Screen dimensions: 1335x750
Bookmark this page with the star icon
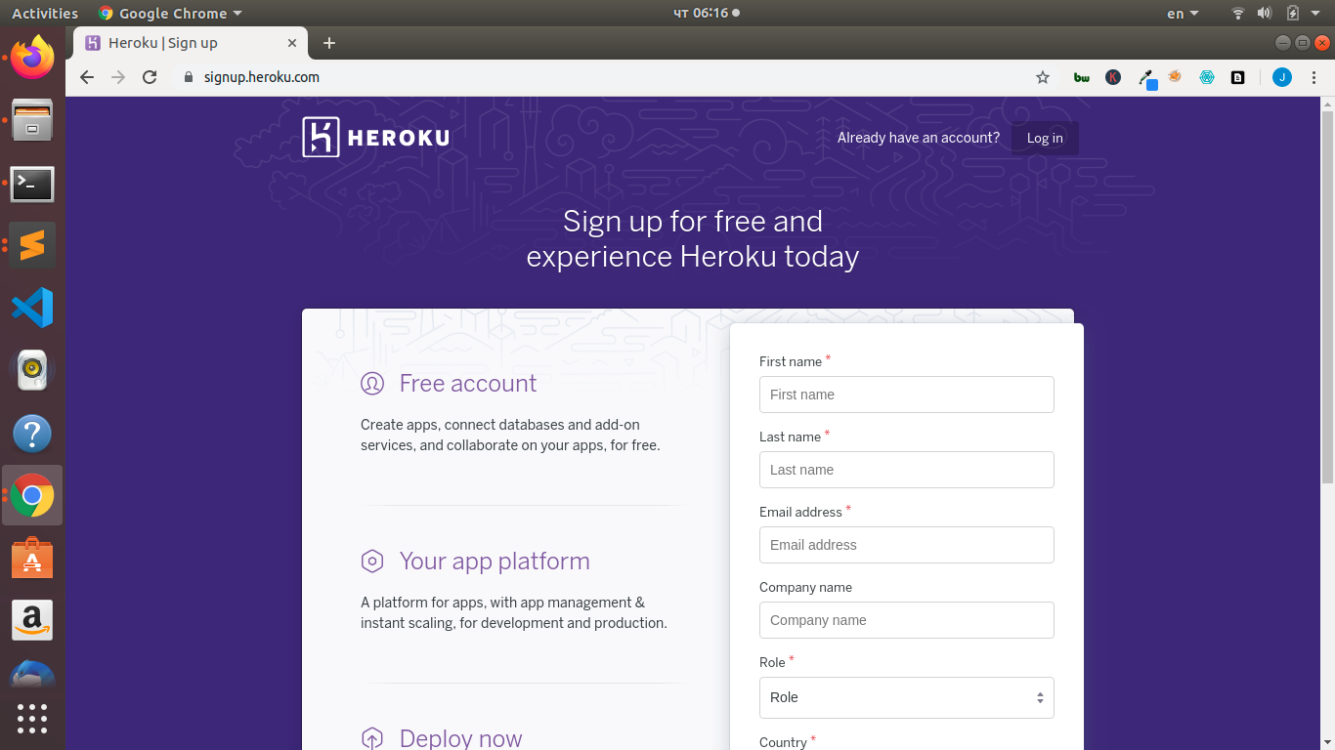[x=1042, y=76]
